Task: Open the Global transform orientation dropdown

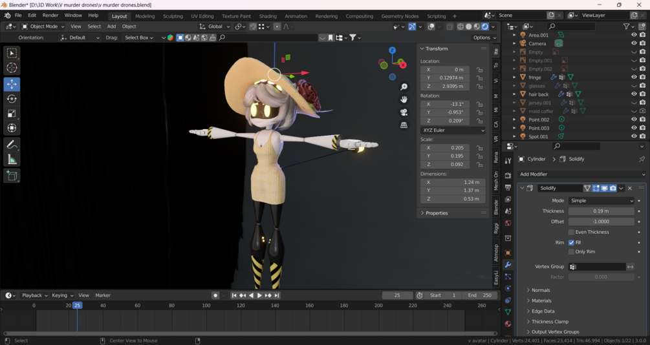Action: click(x=214, y=26)
